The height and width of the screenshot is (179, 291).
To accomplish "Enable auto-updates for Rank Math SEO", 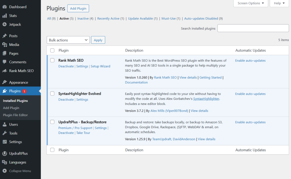I will tap(250, 61).
